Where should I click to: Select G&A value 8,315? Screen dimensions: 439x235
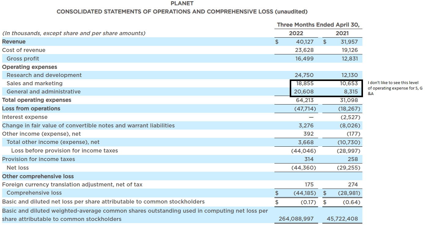351,92
